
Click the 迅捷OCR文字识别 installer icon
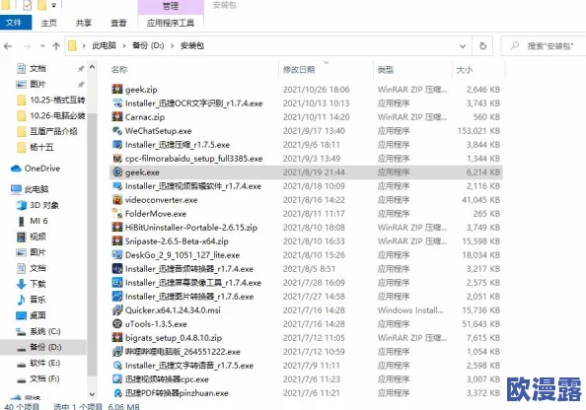coord(117,103)
